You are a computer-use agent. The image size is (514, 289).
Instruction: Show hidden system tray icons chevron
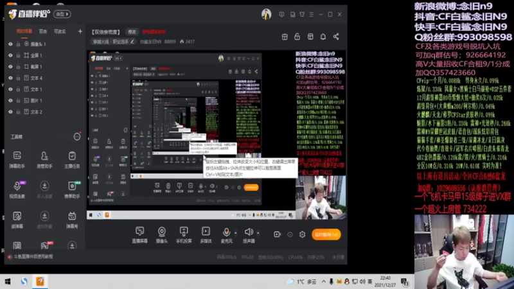tap(324, 281)
